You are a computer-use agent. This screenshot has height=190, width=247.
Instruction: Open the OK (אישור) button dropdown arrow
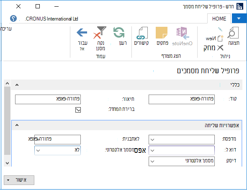click(x=8, y=180)
